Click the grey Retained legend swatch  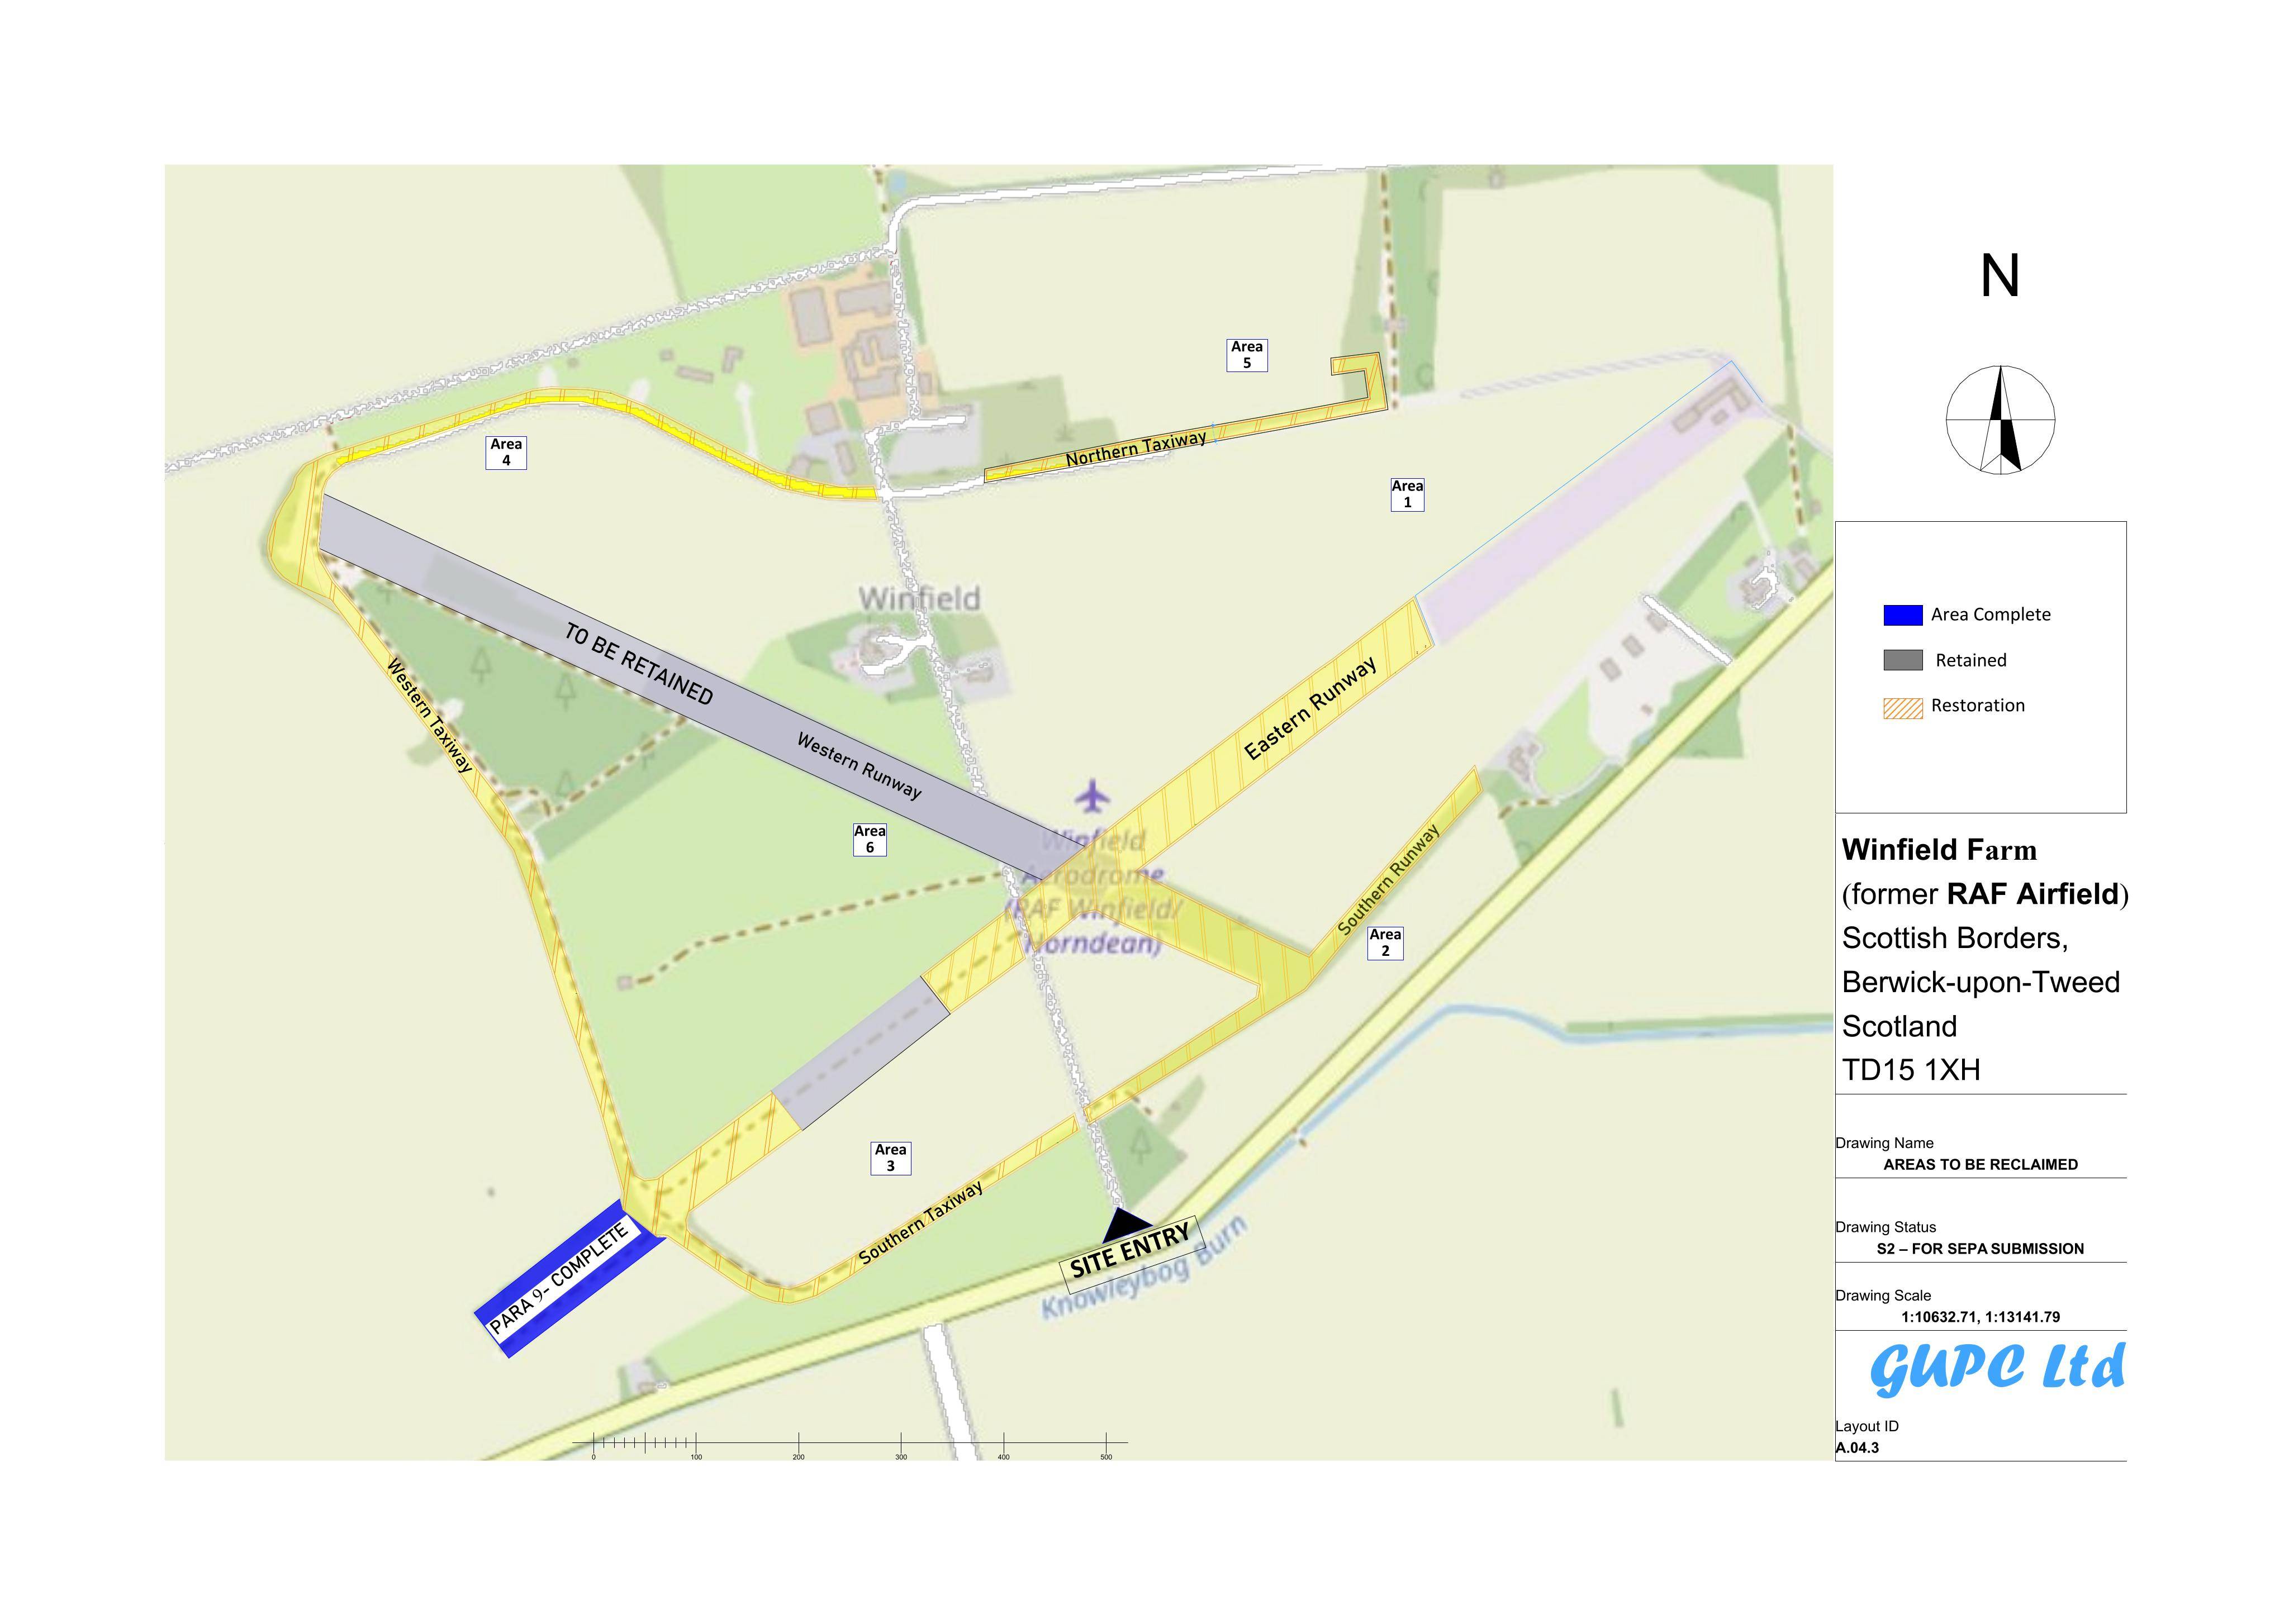point(1903,660)
